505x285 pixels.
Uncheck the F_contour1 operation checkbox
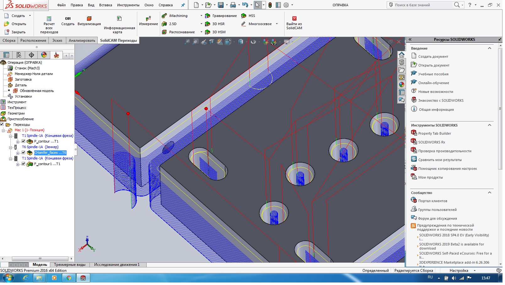click(23, 164)
